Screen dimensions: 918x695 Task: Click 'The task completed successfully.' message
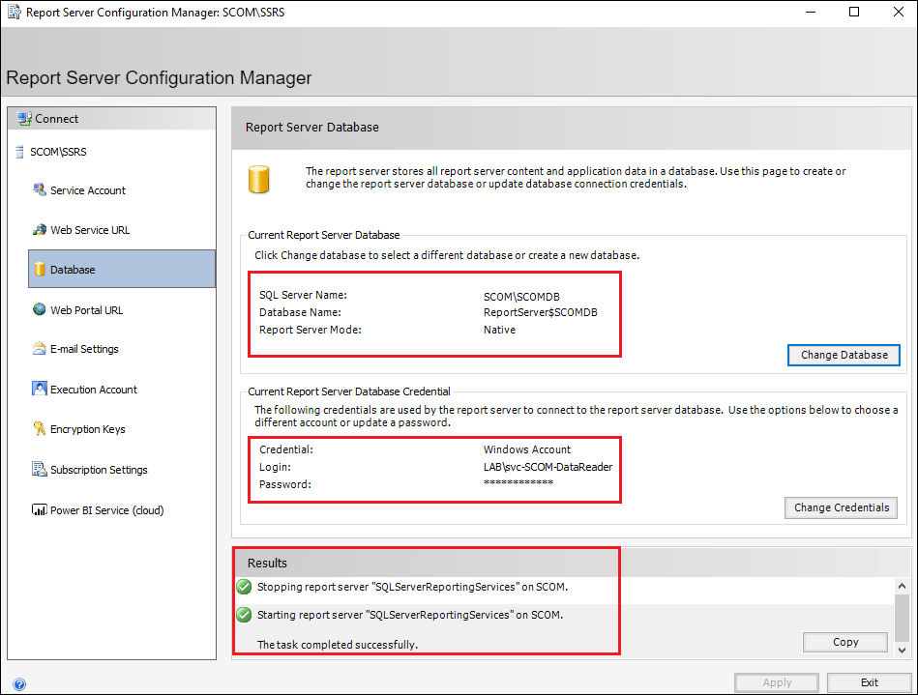[x=338, y=645]
